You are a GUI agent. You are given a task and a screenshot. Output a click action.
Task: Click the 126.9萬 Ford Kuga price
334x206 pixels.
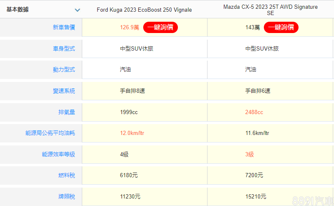coord(129,28)
